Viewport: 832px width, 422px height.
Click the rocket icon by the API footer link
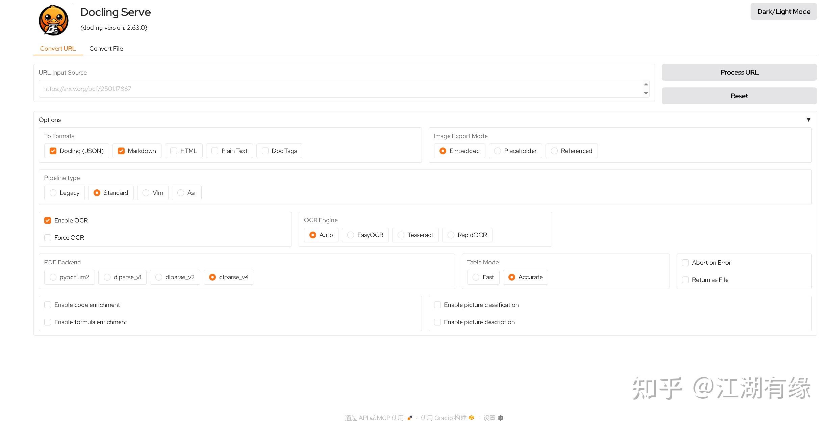point(410,418)
